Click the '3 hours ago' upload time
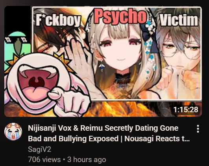 [x=87, y=159]
